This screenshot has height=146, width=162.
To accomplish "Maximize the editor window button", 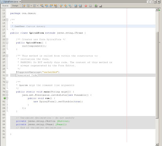I will 159,2.
